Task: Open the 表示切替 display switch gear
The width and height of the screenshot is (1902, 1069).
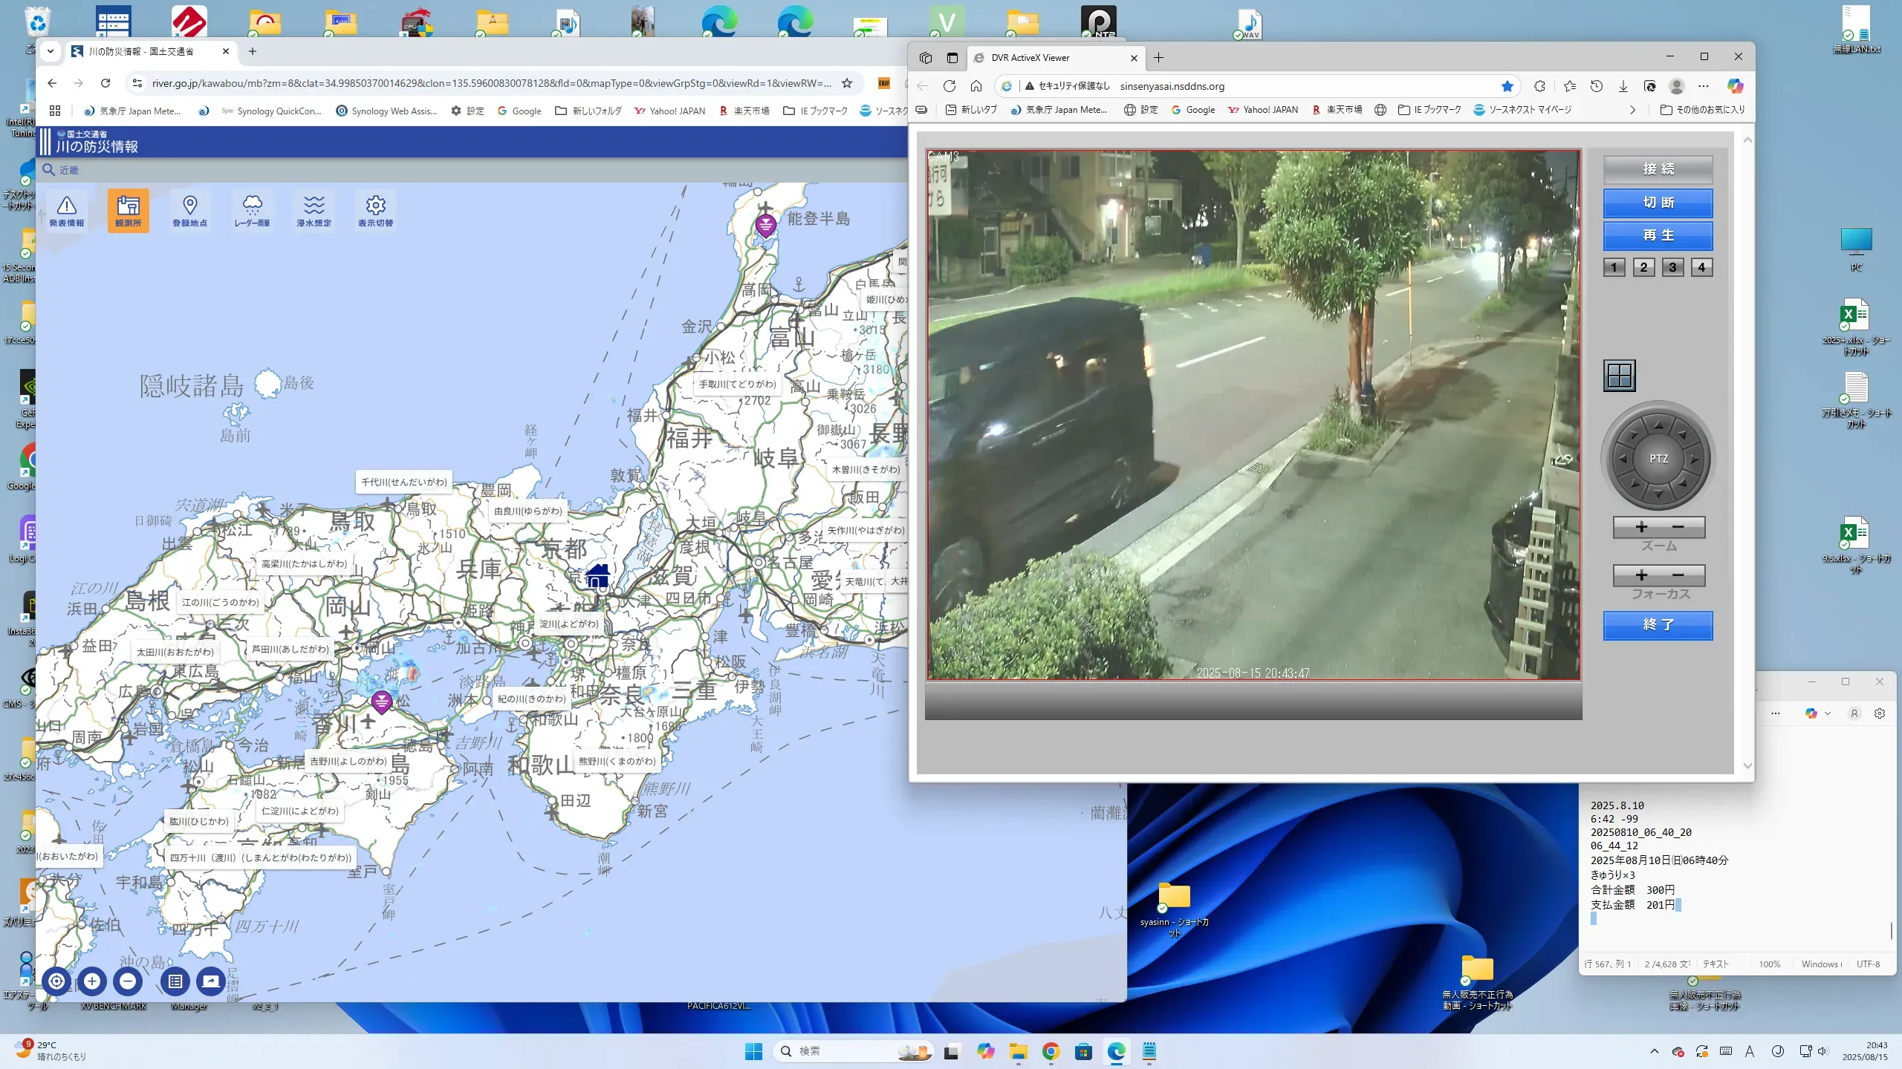Action: 375,210
